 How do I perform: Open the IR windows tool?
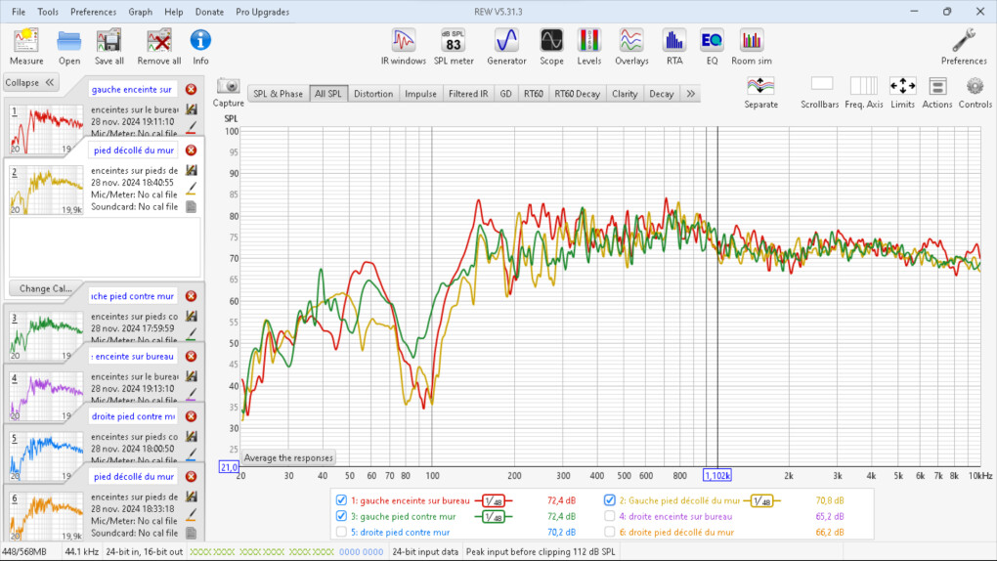pyautogui.click(x=403, y=47)
